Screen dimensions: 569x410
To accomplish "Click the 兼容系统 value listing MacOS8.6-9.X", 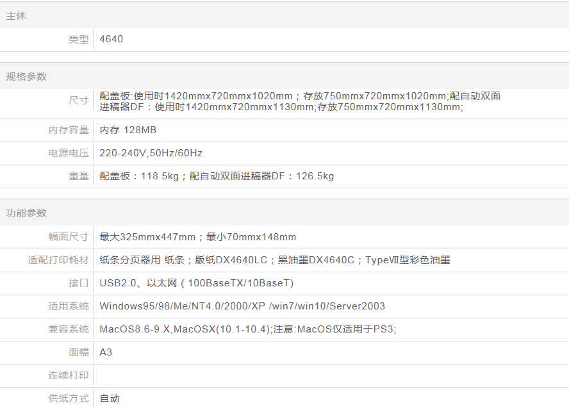I will (247, 329).
